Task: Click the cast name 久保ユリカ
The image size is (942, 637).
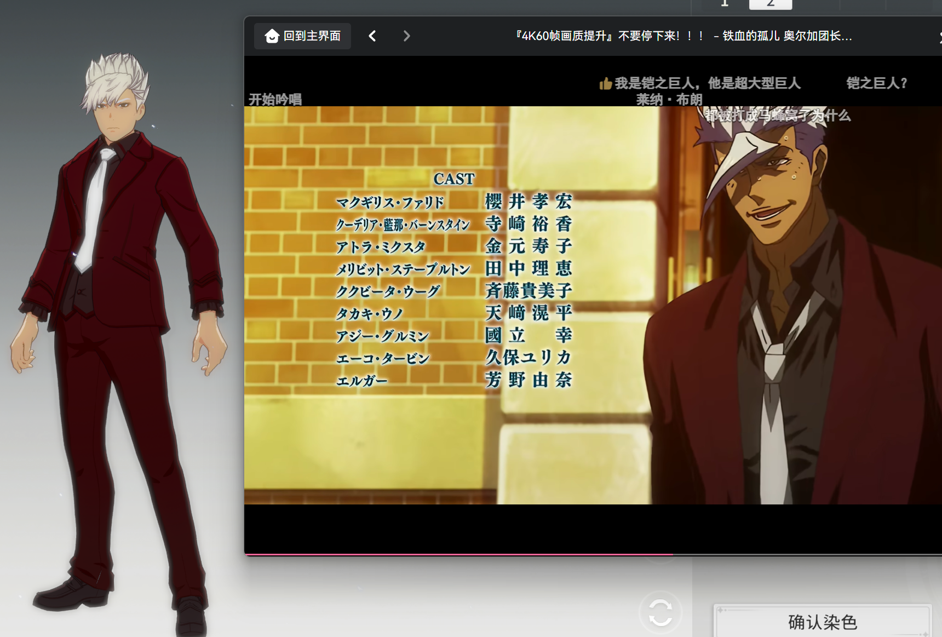Action: (529, 357)
